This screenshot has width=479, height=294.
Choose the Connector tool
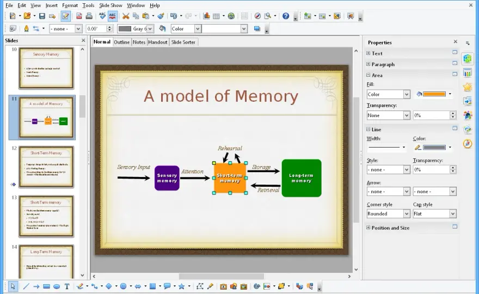click(94, 286)
